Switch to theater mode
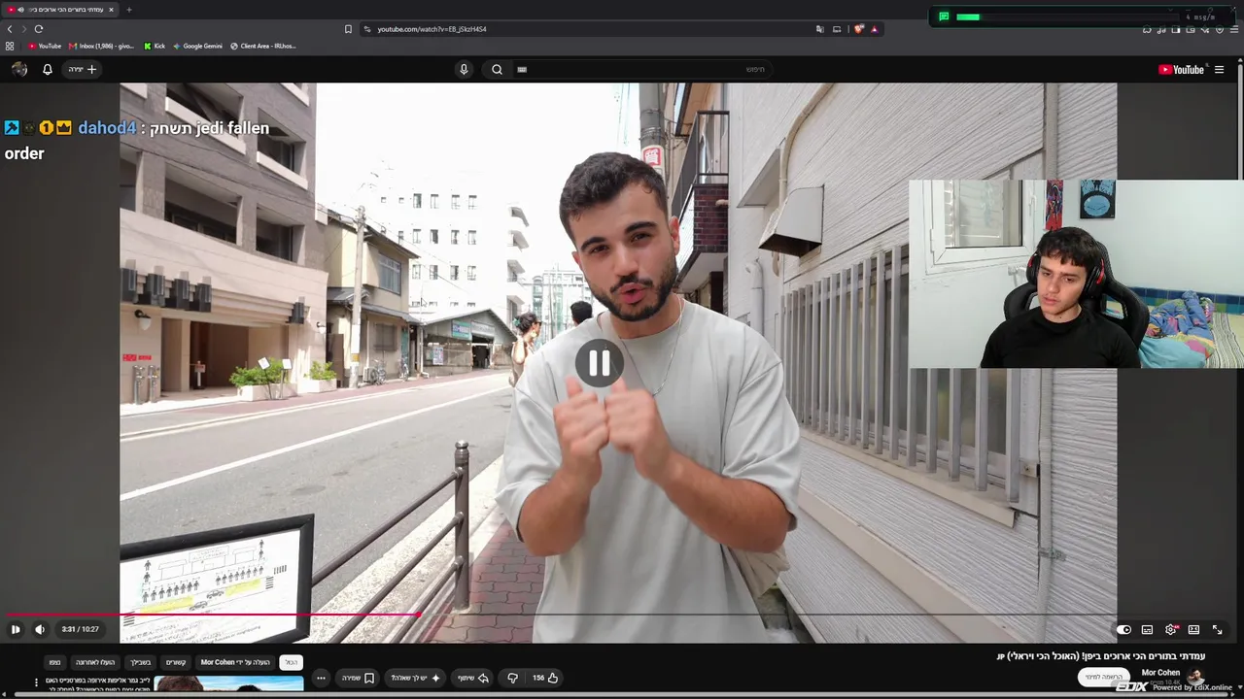 click(1193, 629)
